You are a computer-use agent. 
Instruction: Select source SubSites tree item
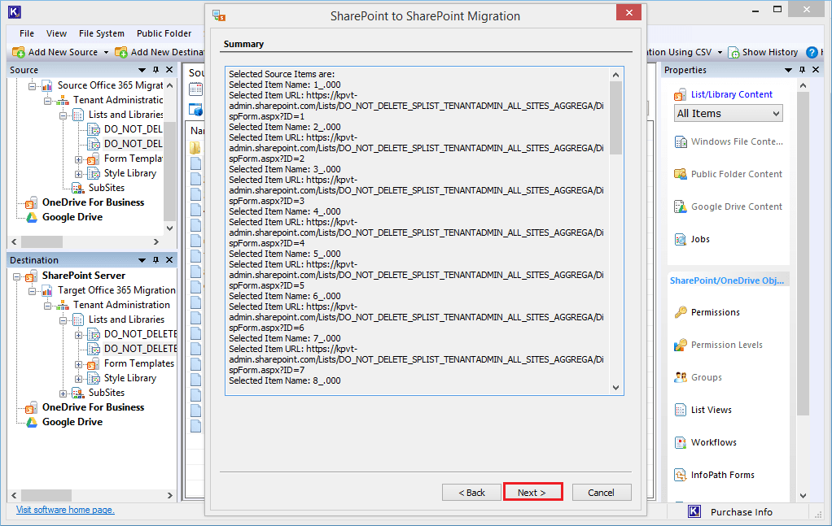106,188
